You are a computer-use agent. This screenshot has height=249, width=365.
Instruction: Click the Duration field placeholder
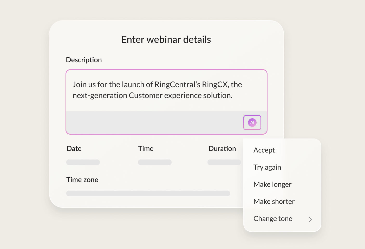(224, 162)
